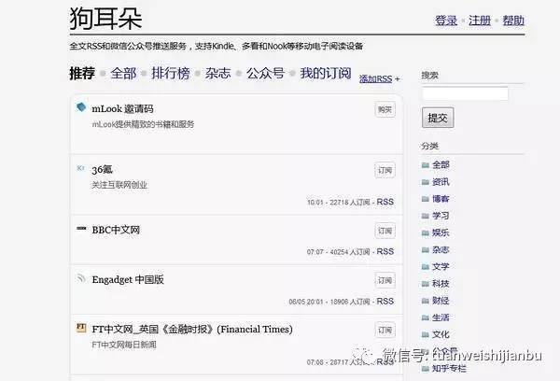Viewport: 560px width, 381px height.
Task: Click folder icon beside 科技 category
Action: click(425, 284)
